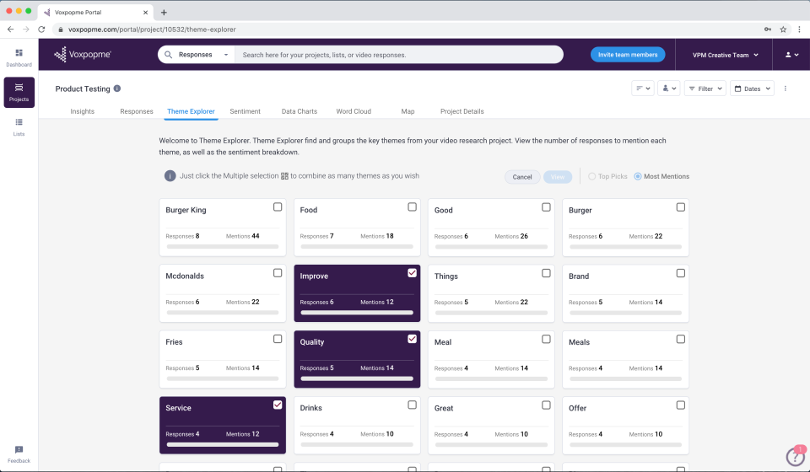Viewport: 810px width, 472px height.
Task: Open the user account dropdown
Action: click(791, 55)
